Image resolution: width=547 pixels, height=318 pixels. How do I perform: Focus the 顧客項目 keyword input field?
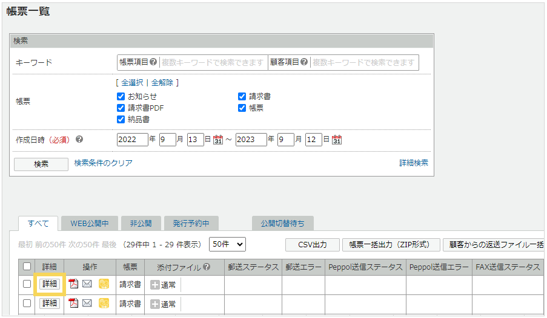(x=365, y=62)
